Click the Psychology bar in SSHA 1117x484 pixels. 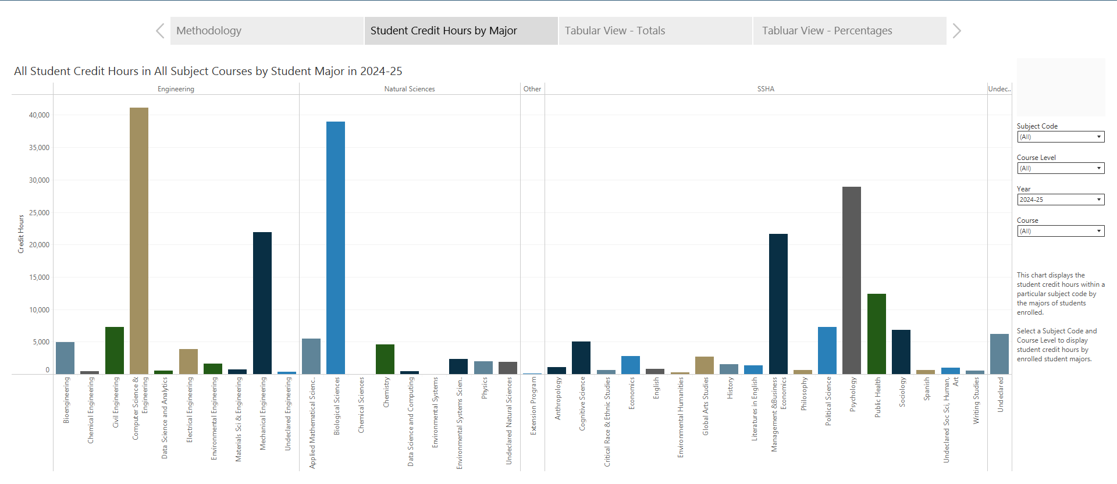(851, 280)
